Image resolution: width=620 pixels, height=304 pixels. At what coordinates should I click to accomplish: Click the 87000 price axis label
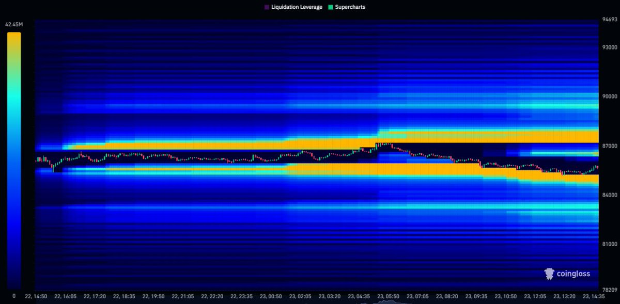point(610,146)
